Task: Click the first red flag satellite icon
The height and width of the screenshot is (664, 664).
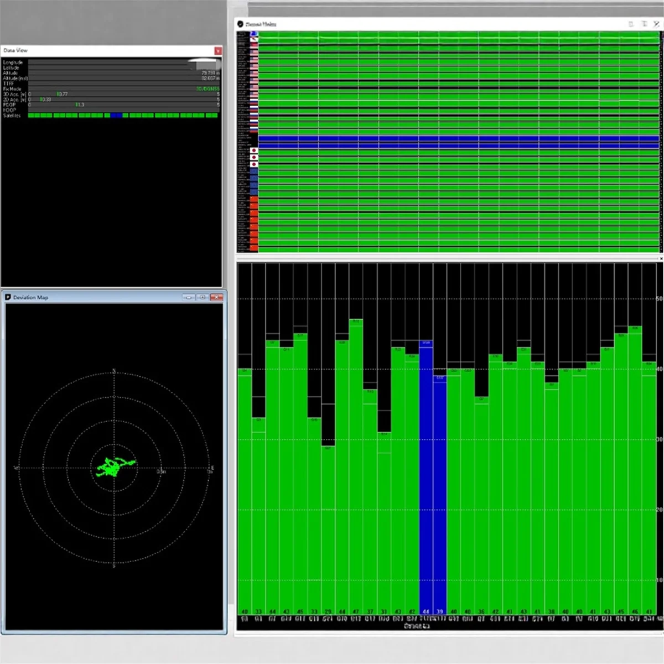Action: pyautogui.click(x=254, y=200)
